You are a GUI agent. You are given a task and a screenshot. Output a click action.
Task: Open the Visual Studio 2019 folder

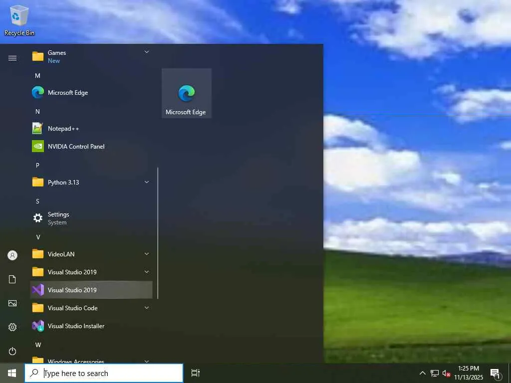pos(91,272)
